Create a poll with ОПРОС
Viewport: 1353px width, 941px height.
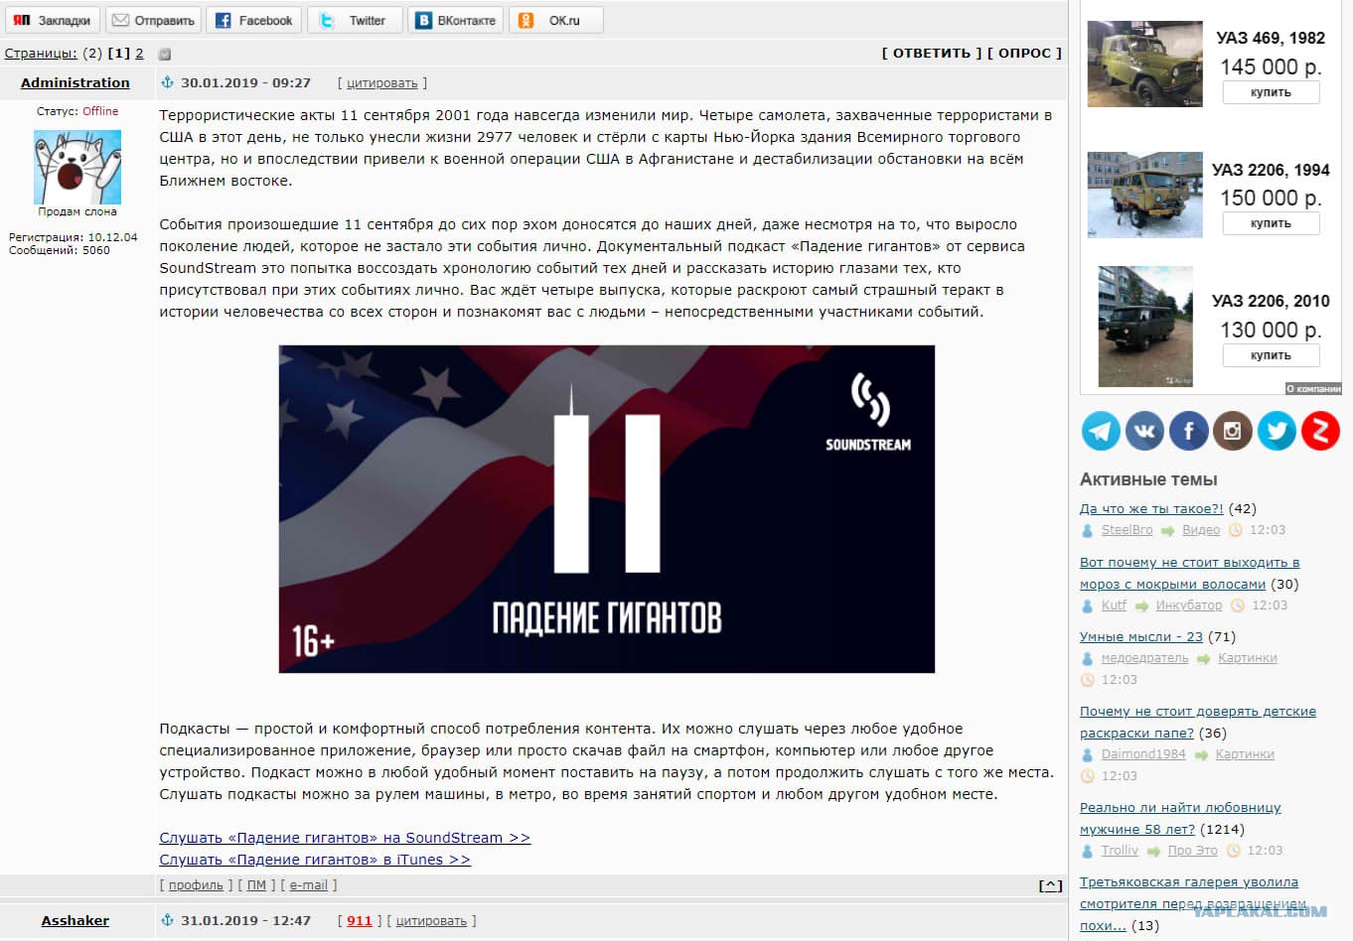click(1025, 54)
